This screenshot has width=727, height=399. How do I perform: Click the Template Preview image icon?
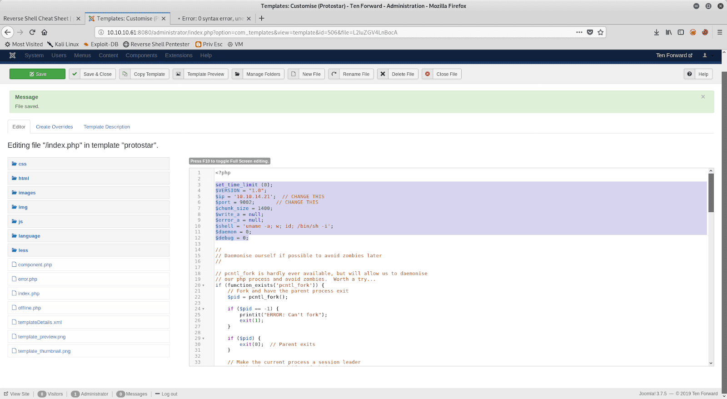coord(178,74)
